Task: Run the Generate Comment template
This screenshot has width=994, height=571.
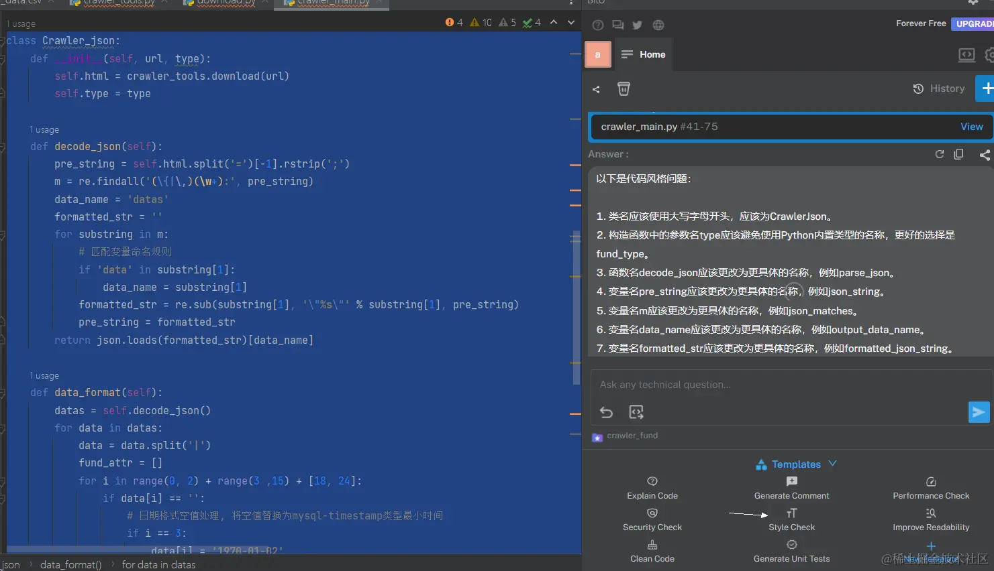Action: pyautogui.click(x=792, y=488)
